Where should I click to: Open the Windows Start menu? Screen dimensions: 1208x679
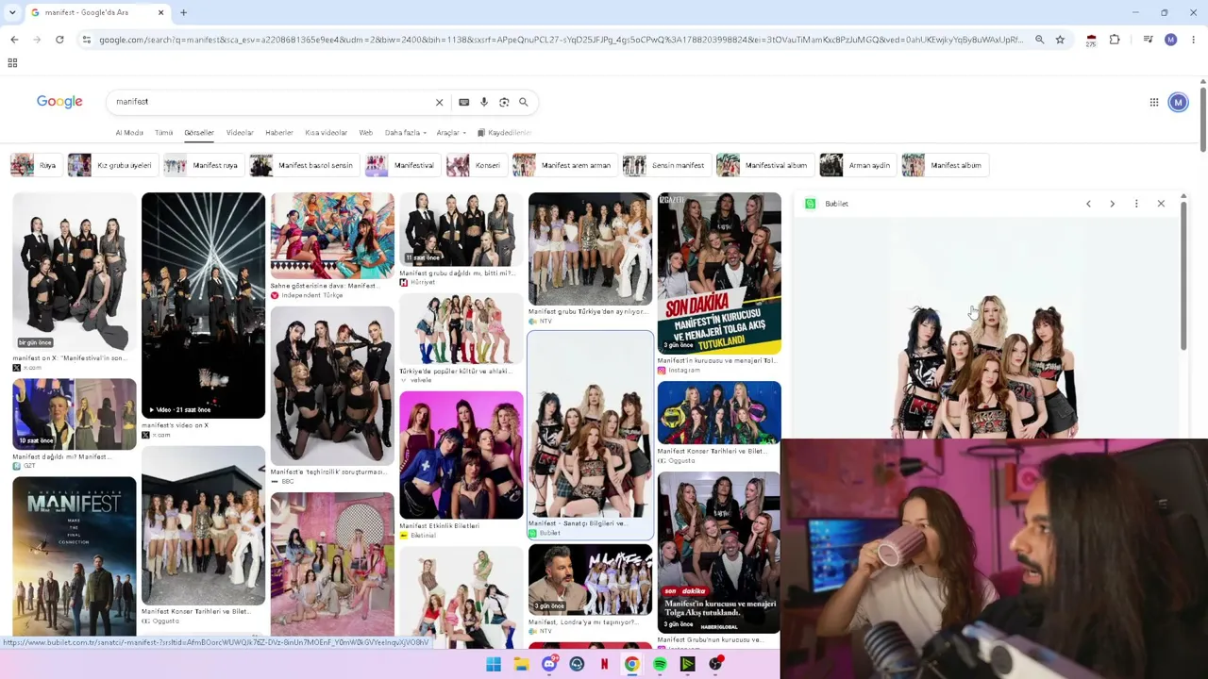click(494, 664)
